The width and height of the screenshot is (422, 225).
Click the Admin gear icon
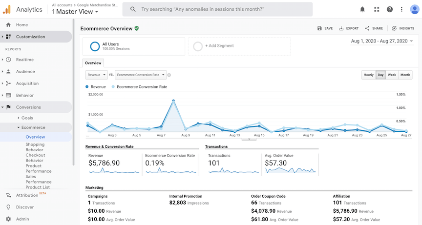click(x=8, y=219)
